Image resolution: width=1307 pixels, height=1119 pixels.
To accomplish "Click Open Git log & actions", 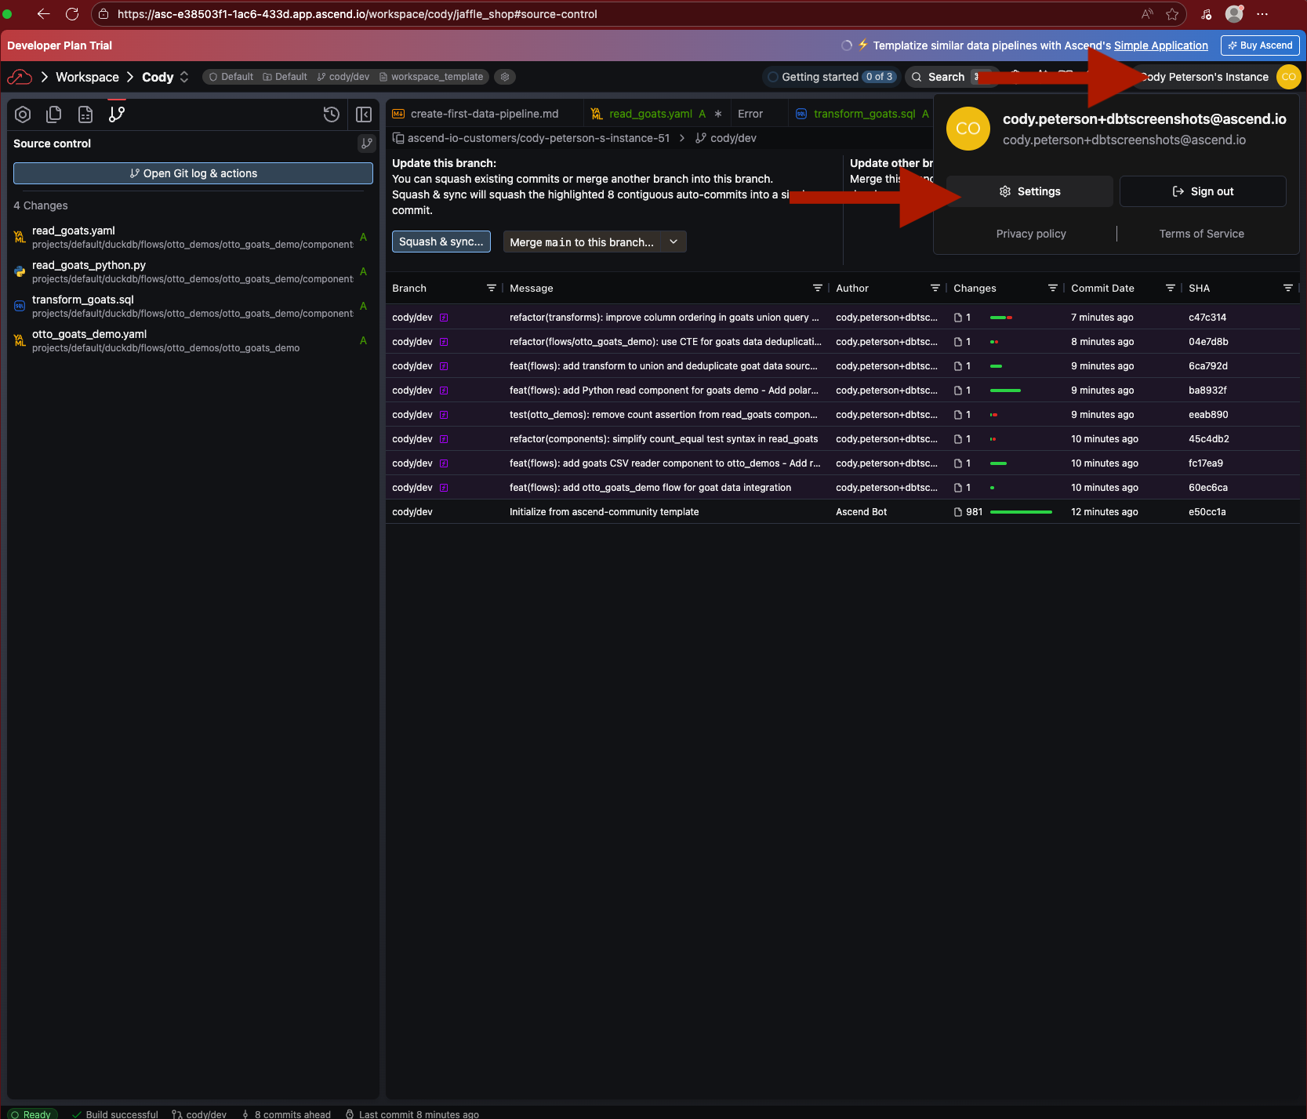I will (193, 173).
